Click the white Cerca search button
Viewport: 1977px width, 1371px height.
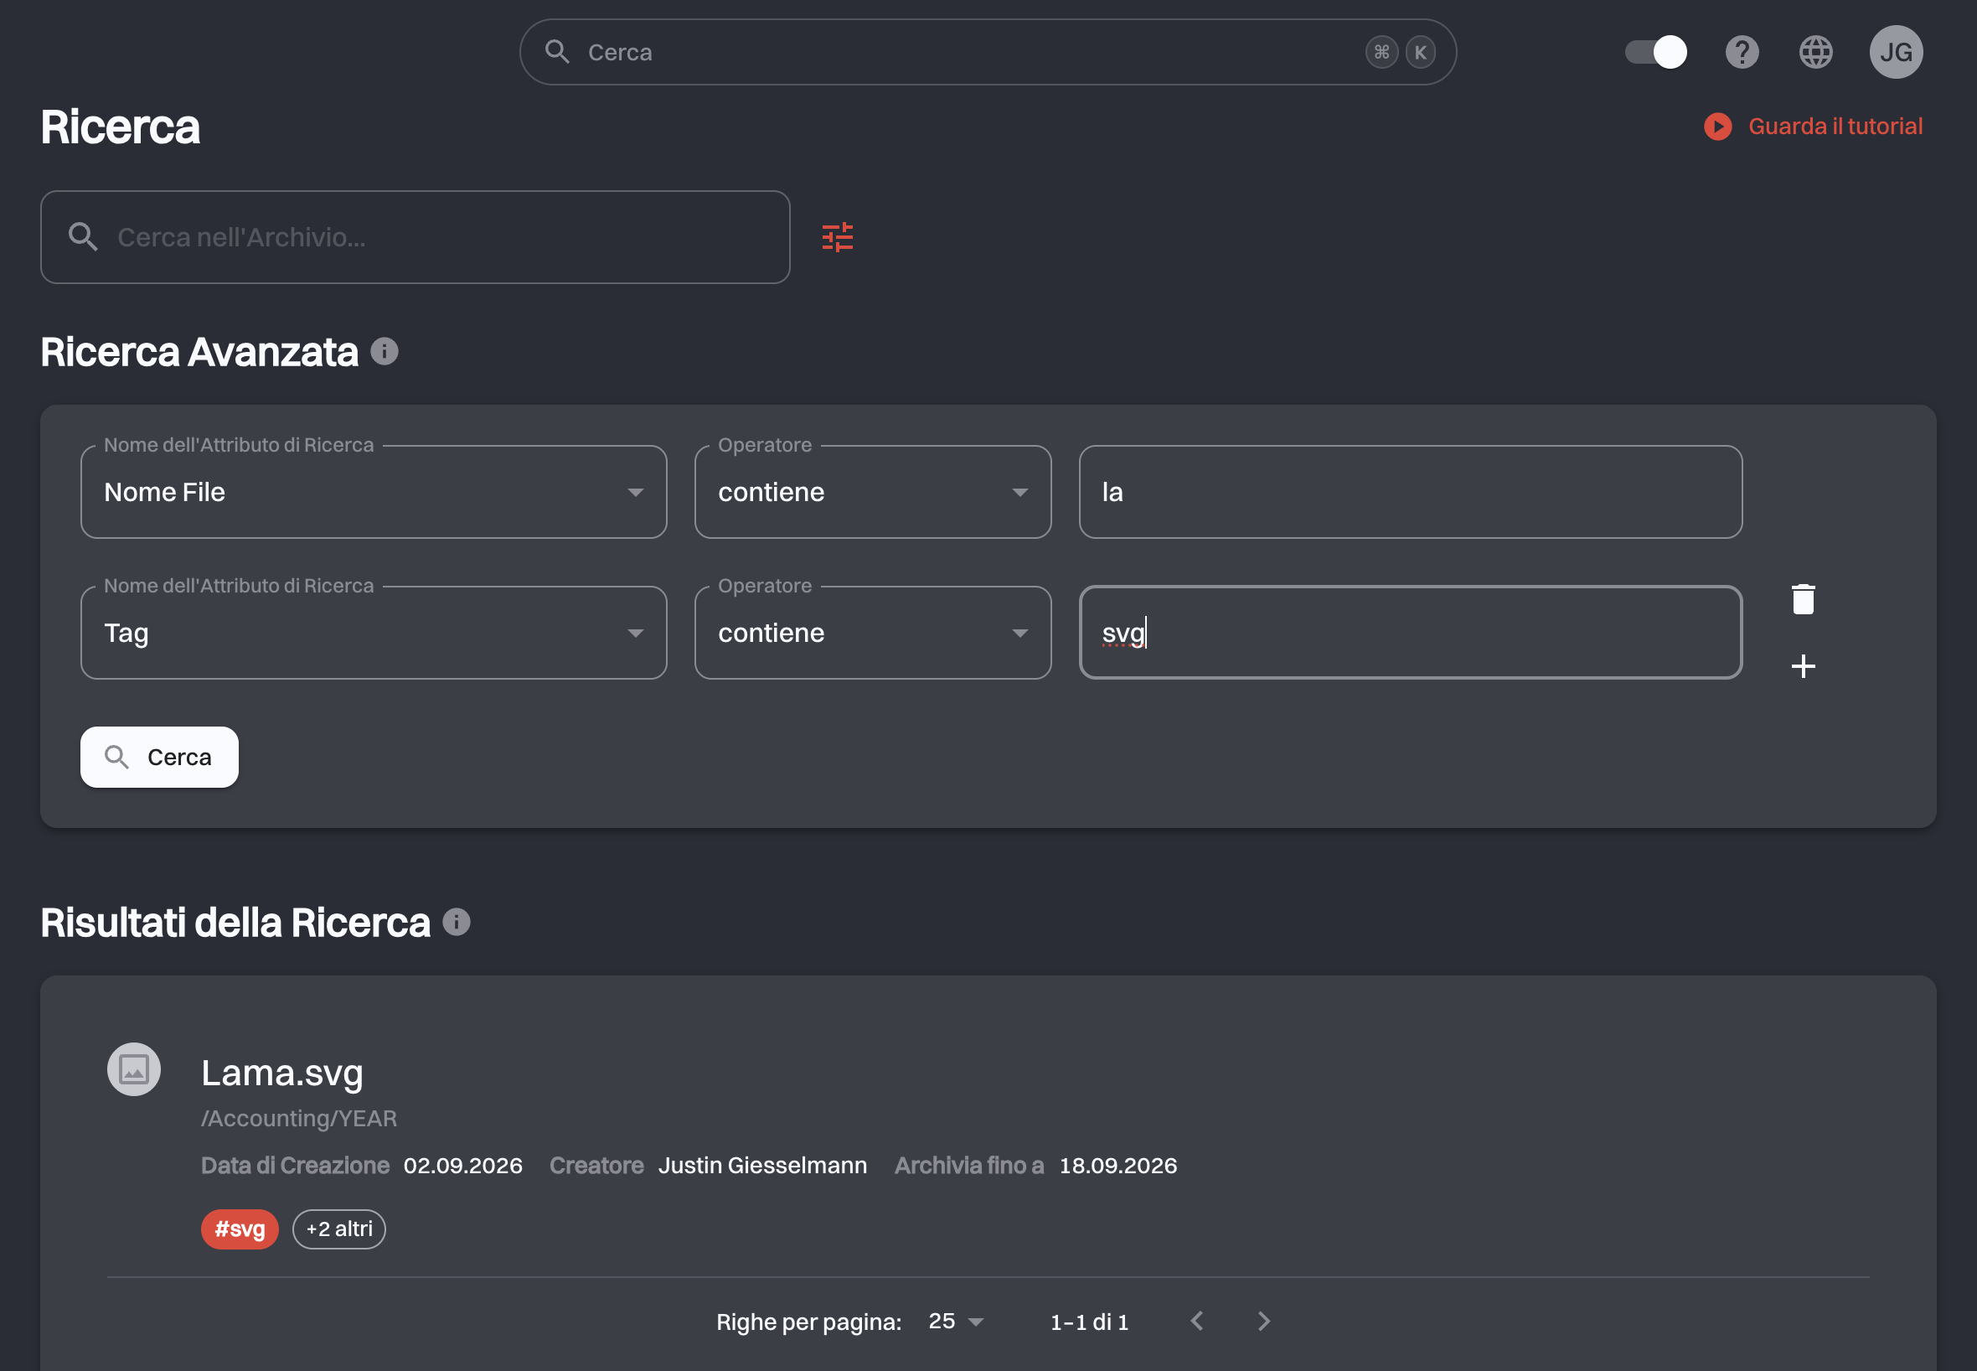(x=160, y=758)
